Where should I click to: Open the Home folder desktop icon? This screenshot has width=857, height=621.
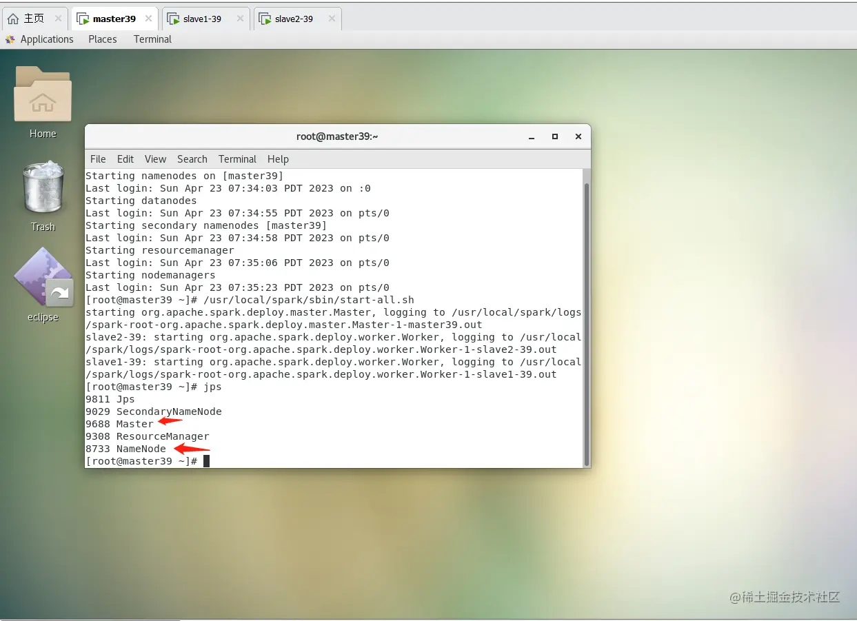click(43, 94)
